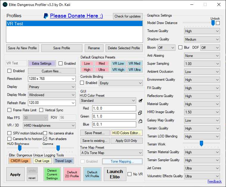Viewport: 226px width, 187px height.
Task: Open the Tone Map Preset dropdown
Action: pyautogui.click(x=112, y=153)
